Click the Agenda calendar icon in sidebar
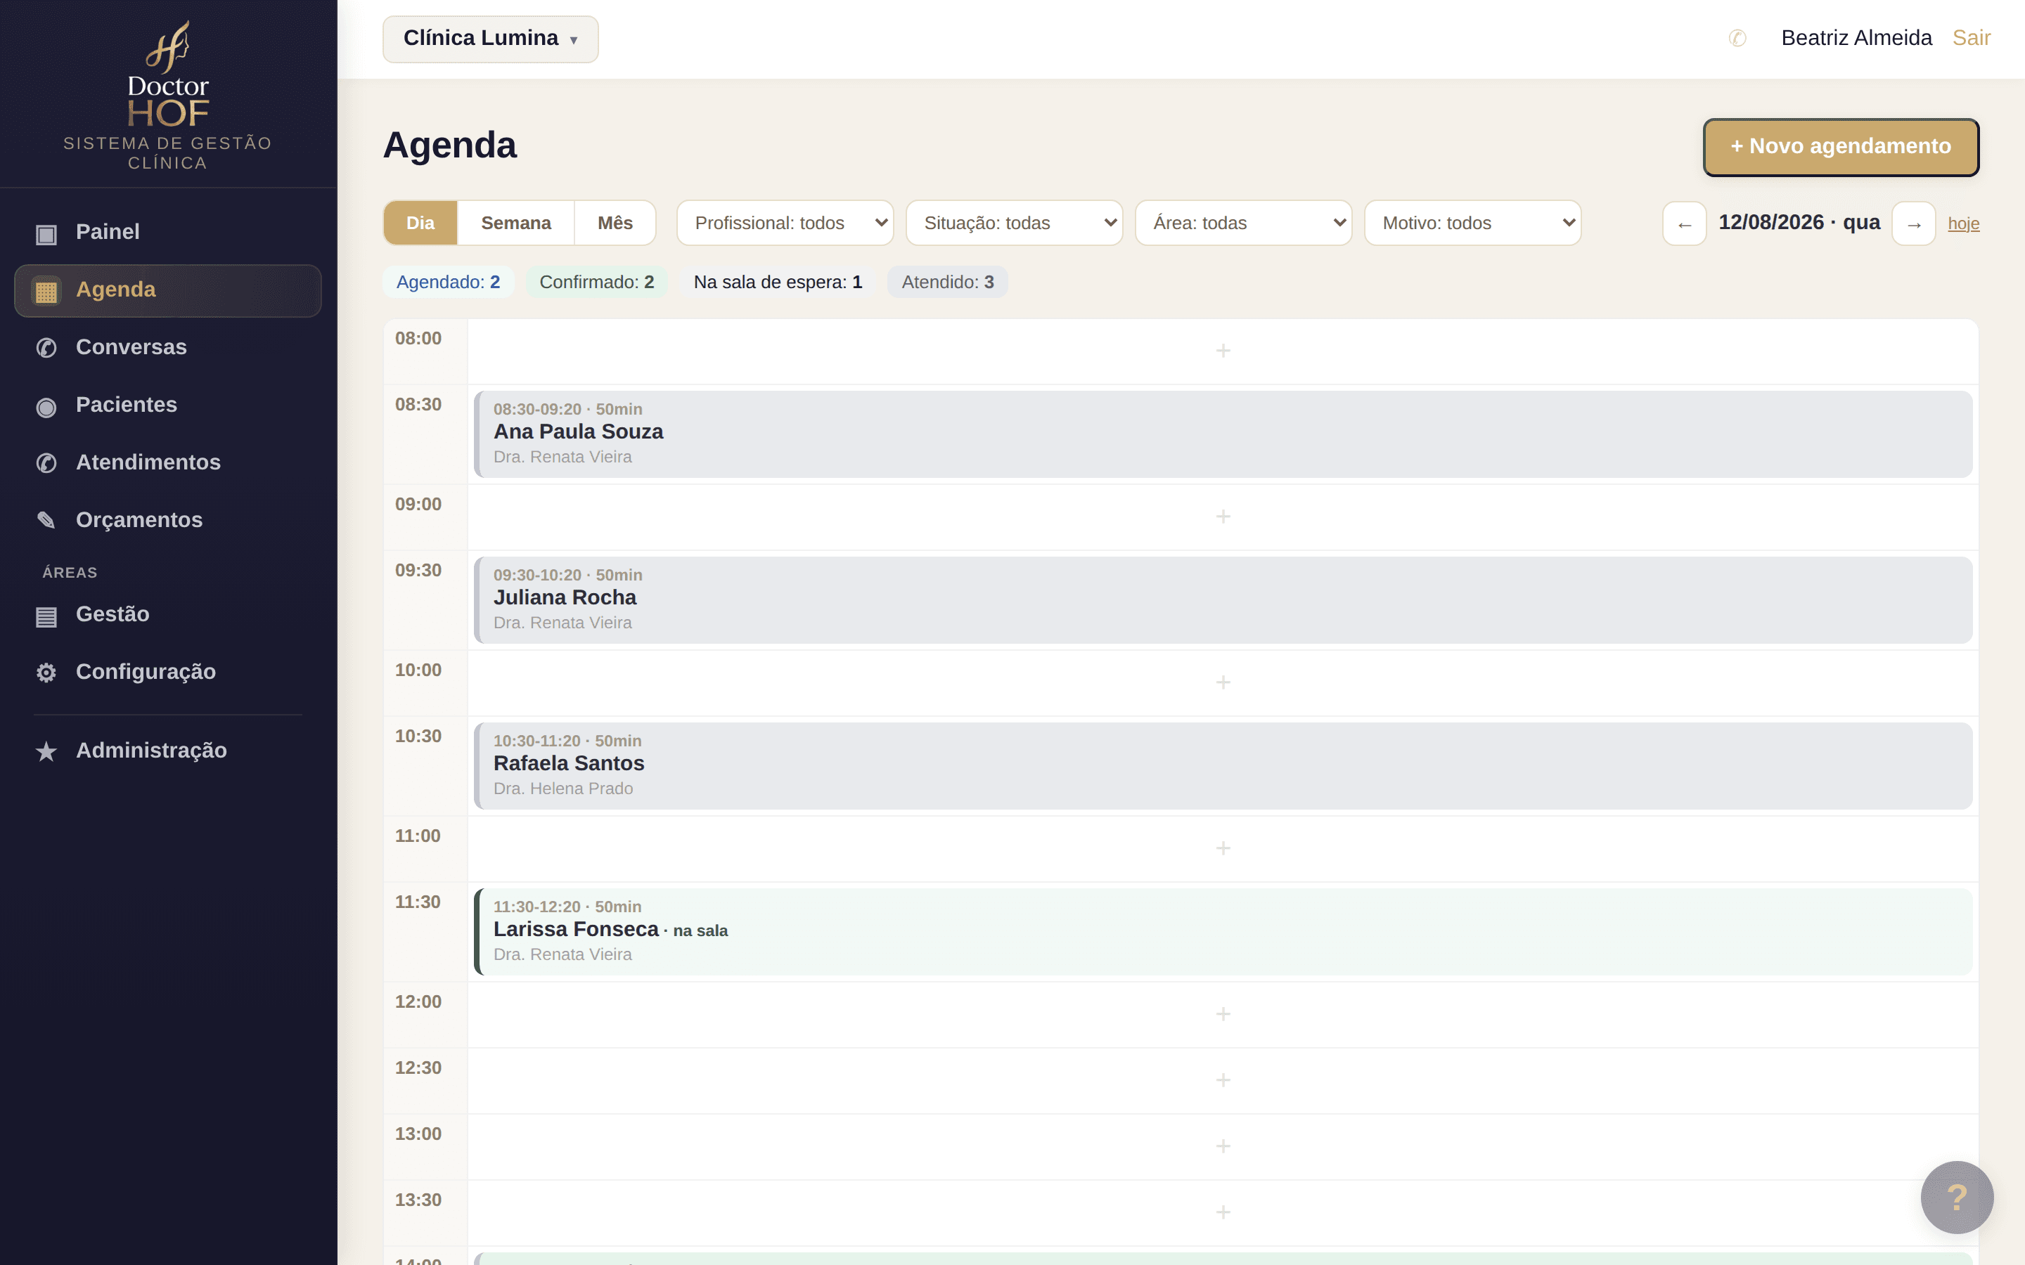Viewport: 2025px width, 1265px height. (46, 290)
